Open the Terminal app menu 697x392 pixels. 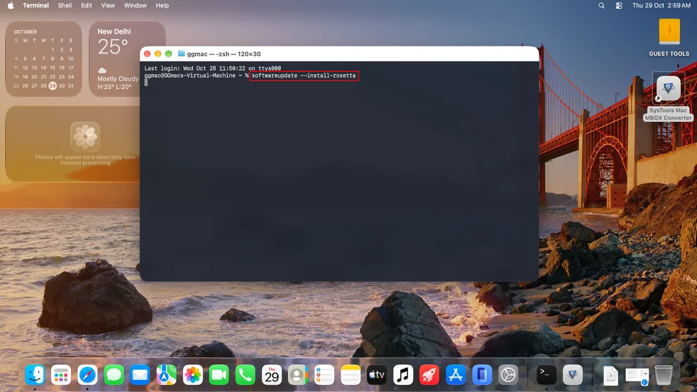coord(36,5)
